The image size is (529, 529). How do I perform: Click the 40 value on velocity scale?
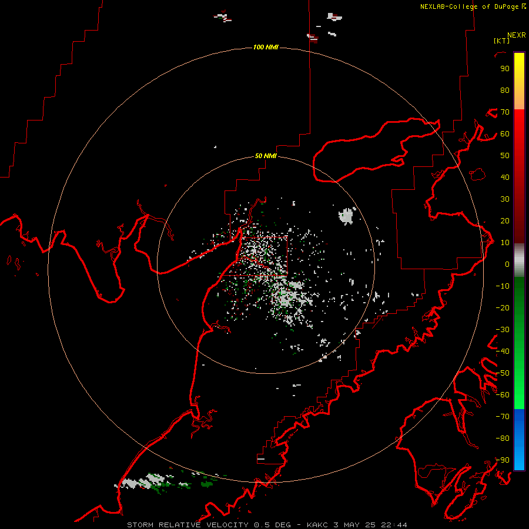point(505,178)
